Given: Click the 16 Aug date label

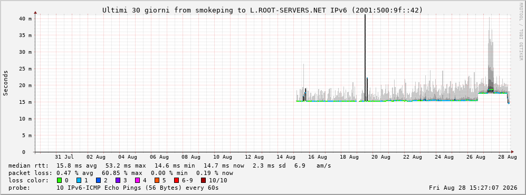Looking at the screenshot, I should [x=318, y=157].
